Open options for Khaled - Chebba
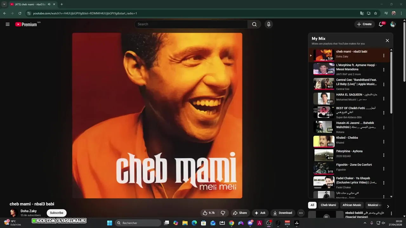This screenshot has width=406, height=228. click(383, 142)
